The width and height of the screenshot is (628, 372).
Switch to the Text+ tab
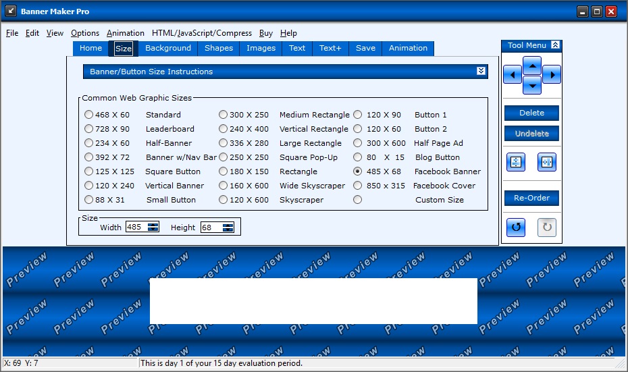click(x=330, y=48)
